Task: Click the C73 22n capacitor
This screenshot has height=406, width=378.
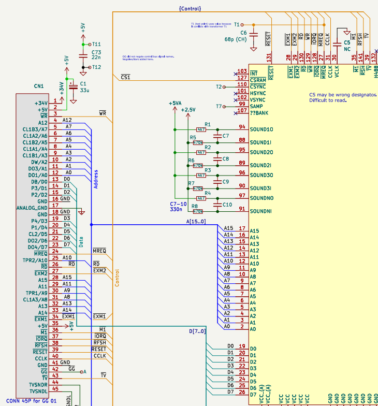Action: [x=83, y=55]
